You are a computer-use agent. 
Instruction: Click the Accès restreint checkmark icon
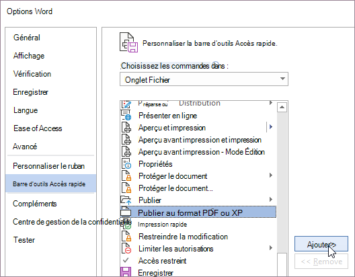(x=126, y=260)
